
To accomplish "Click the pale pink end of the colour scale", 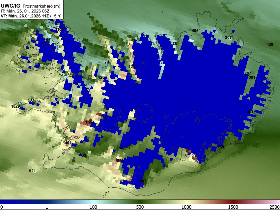I will pos(276,202).
